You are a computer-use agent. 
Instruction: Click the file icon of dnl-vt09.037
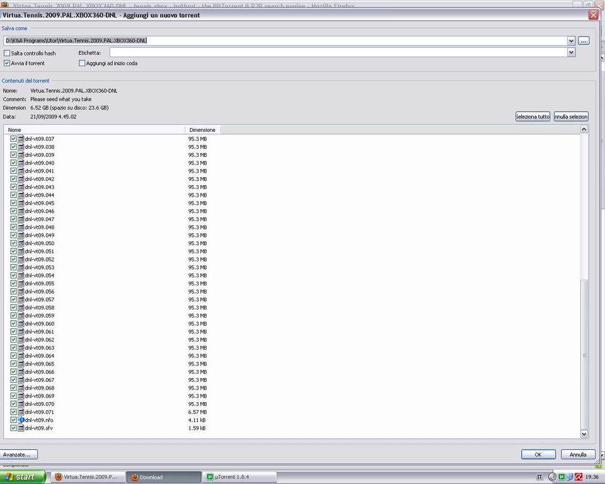coord(21,139)
